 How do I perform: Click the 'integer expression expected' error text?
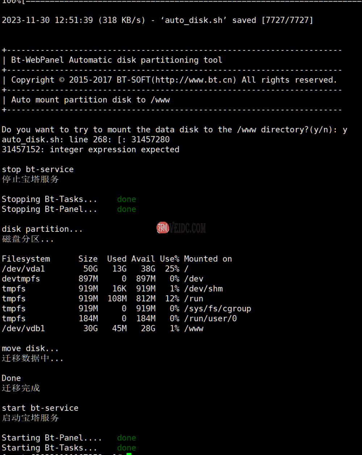(114, 150)
